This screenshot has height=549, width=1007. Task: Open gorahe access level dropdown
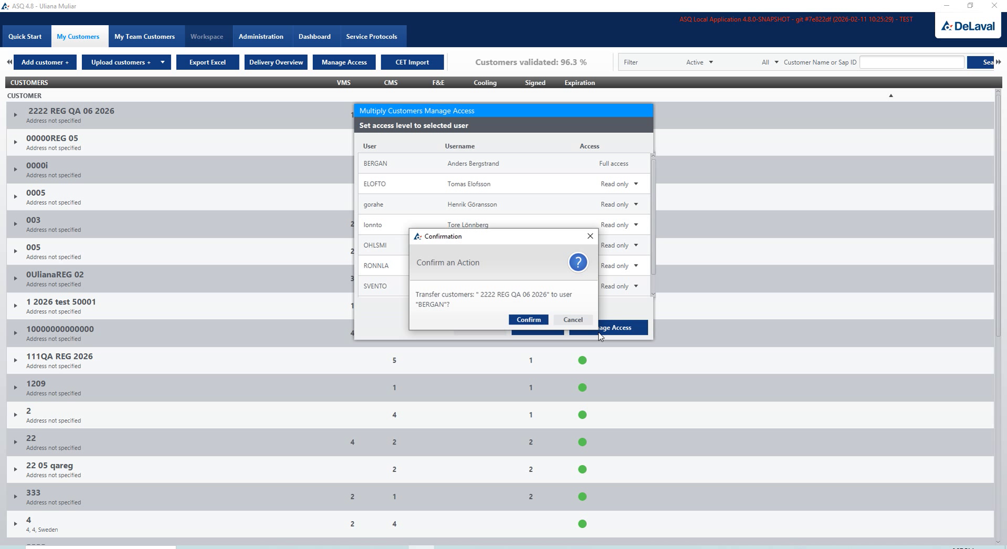pos(636,204)
